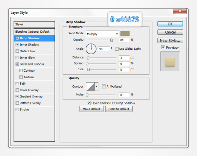Screen dimensions: 197x156
Task: Select Blending Options: Default
Action: pos(32,32)
